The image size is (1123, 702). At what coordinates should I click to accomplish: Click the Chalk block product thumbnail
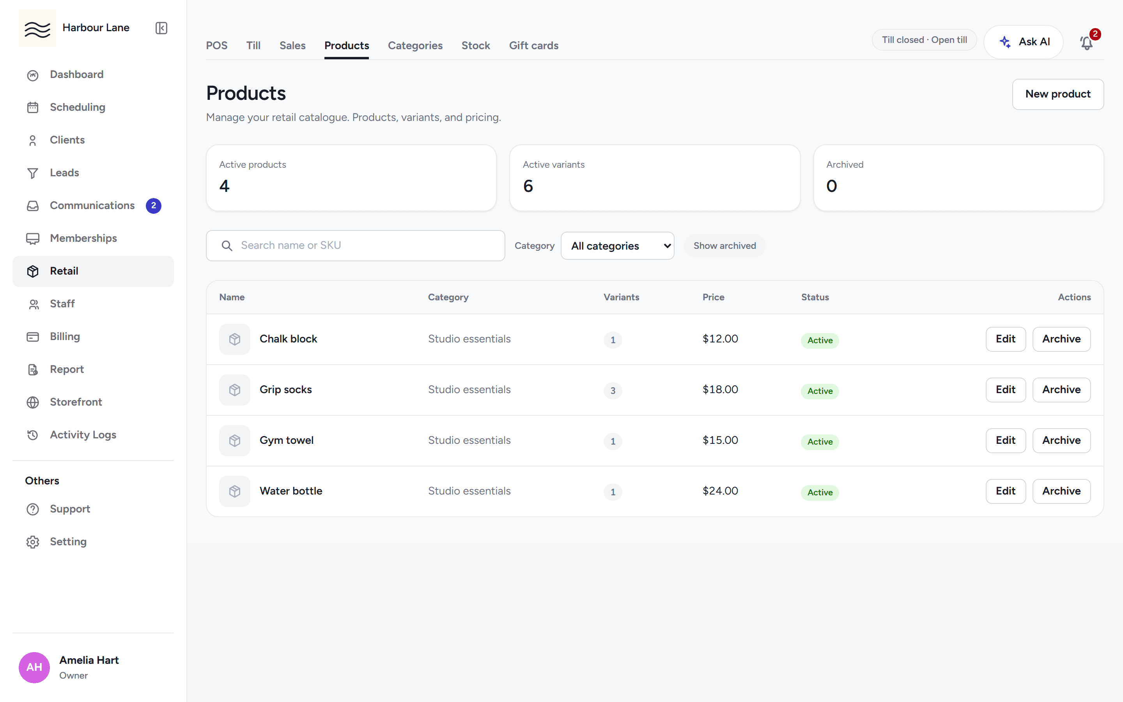(234, 339)
